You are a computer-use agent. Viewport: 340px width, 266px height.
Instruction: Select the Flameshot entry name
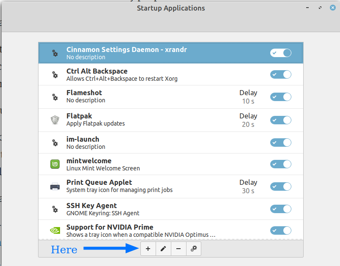click(x=84, y=93)
